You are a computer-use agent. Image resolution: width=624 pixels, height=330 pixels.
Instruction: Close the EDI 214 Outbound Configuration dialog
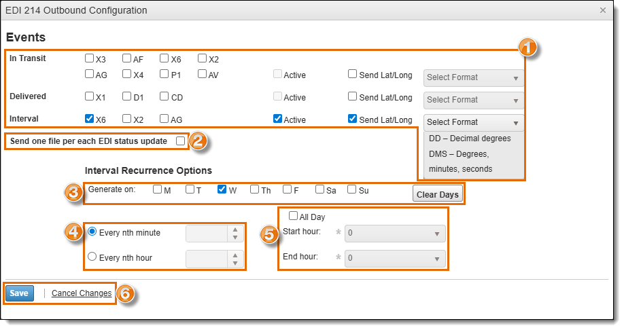(x=603, y=10)
